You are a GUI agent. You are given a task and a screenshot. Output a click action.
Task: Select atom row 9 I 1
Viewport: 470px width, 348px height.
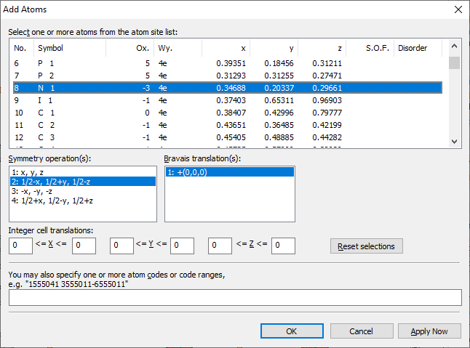[x=218, y=100]
